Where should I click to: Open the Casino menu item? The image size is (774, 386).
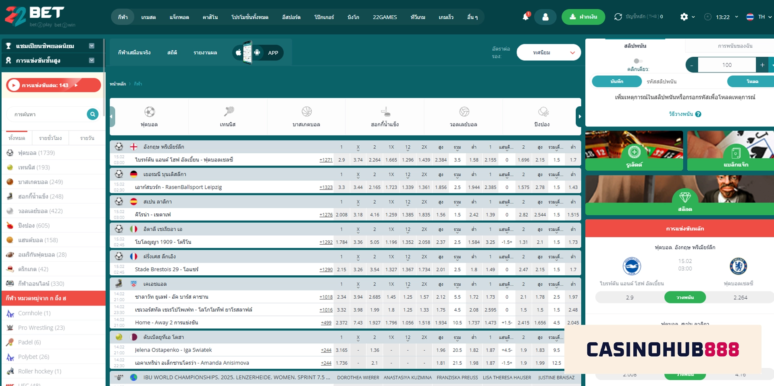click(x=210, y=17)
